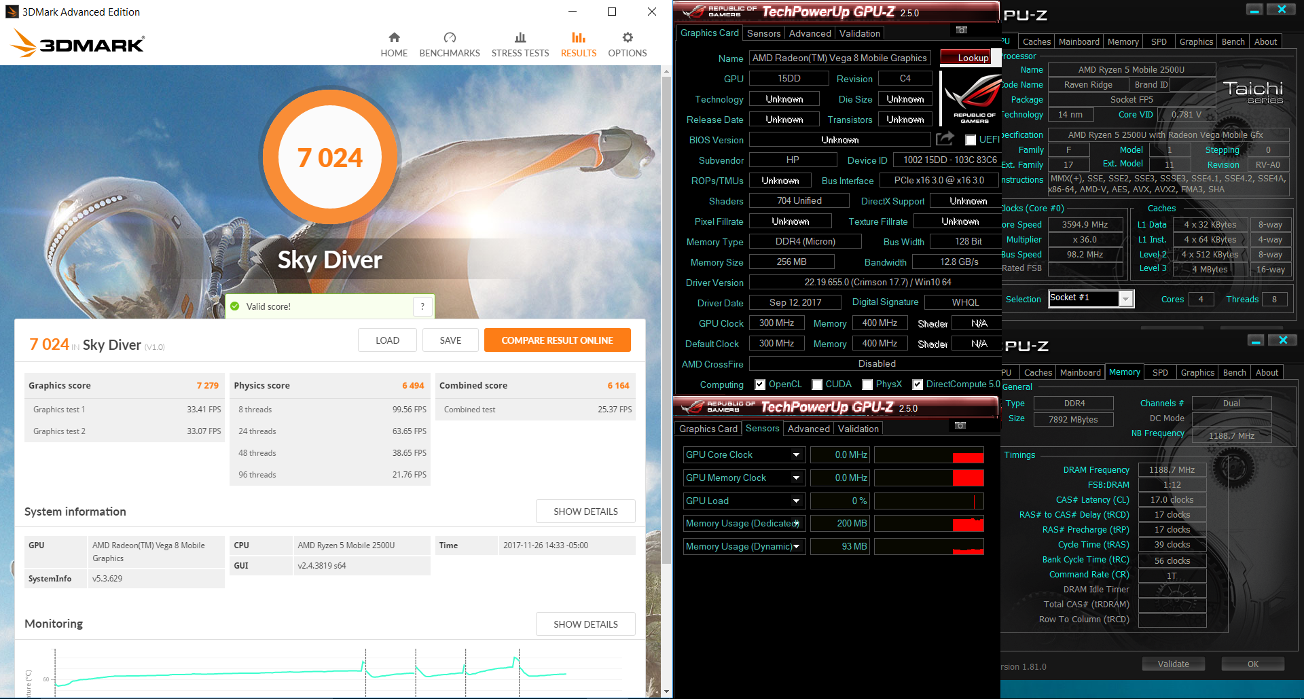
Task: Click the SAVE button in 3DMark
Action: (450, 340)
